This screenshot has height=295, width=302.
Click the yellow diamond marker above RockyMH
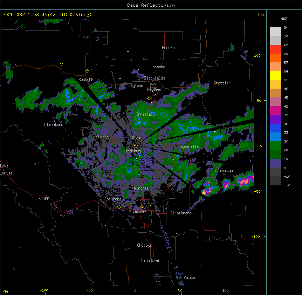point(88,71)
